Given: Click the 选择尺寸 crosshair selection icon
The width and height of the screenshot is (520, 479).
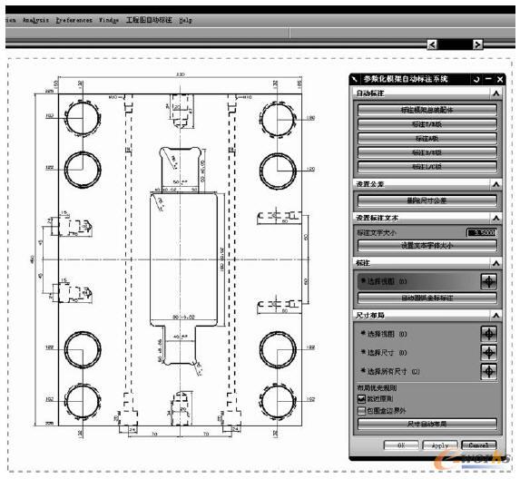Looking at the screenshot, I should click(489, 352).
